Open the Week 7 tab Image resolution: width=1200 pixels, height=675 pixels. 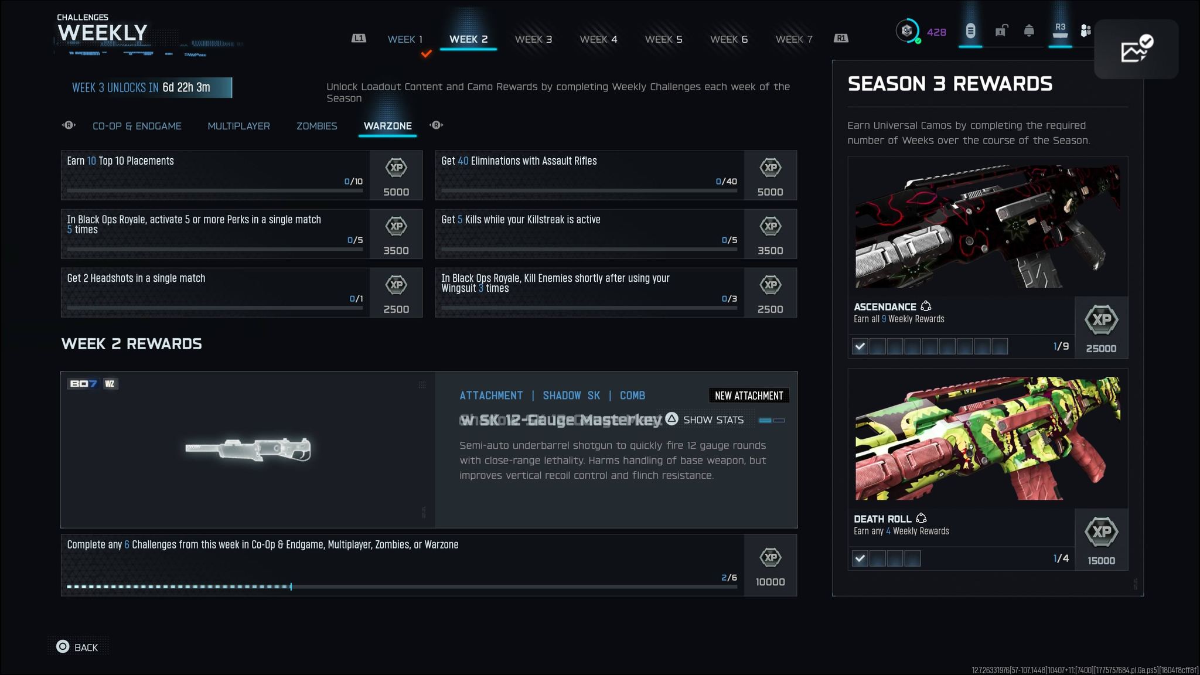tap(794, 39)
